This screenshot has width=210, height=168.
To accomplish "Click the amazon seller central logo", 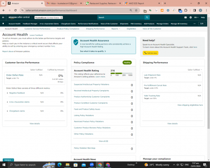I will (19, 17).
